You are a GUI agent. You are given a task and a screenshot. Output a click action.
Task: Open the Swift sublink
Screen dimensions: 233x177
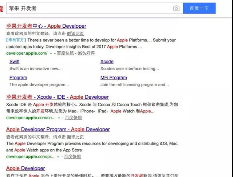15,62
